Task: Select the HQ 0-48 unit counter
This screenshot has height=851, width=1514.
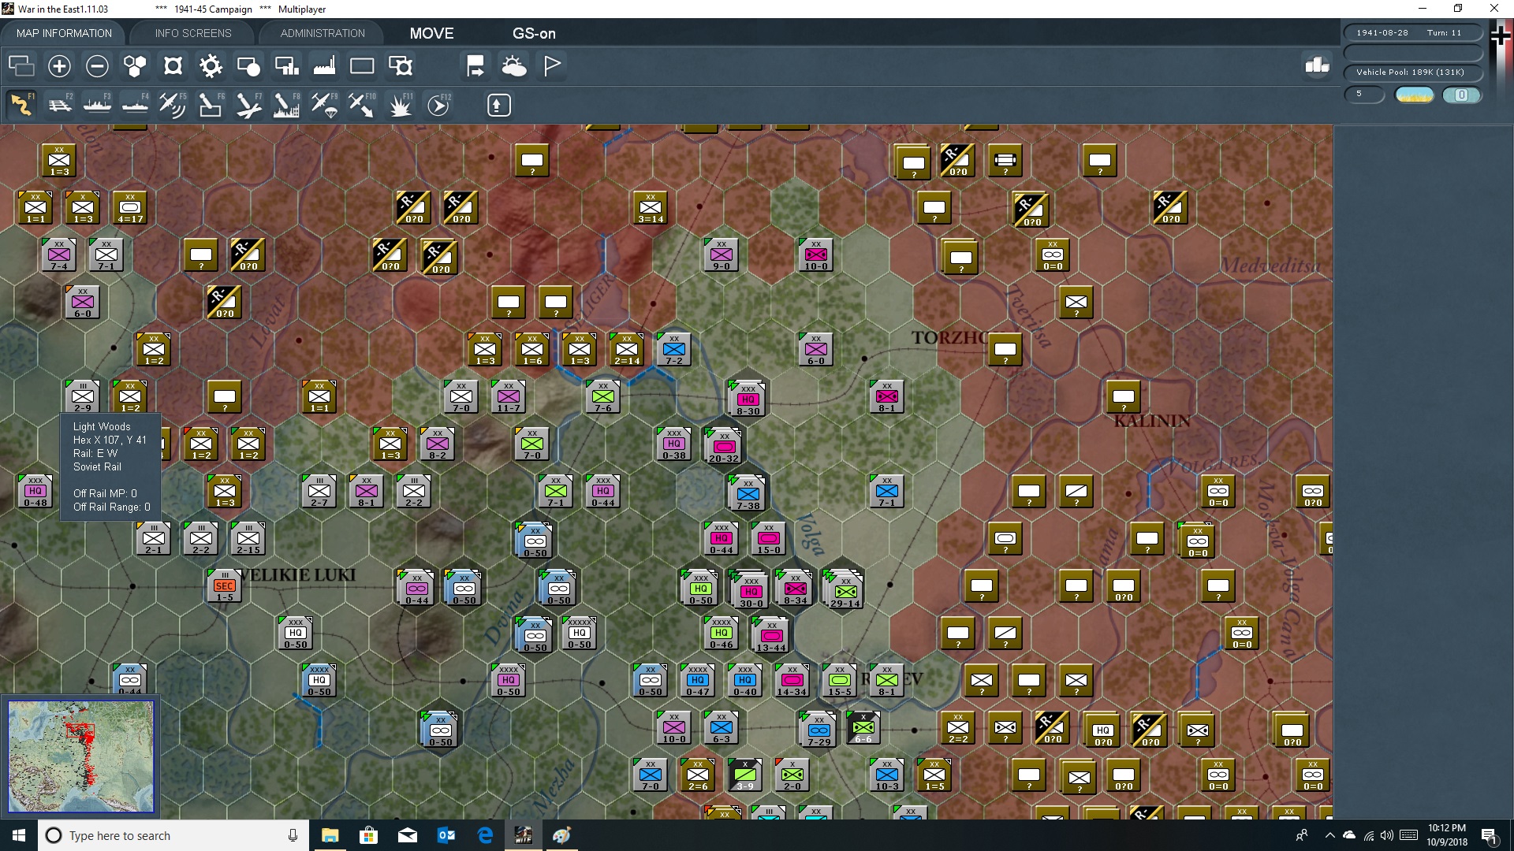Action: (35, 491)
